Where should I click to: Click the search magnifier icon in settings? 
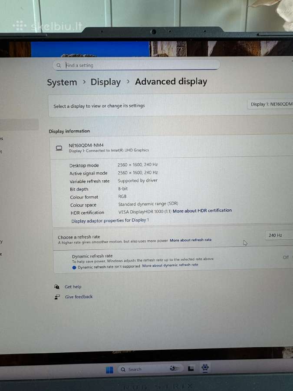59,65
